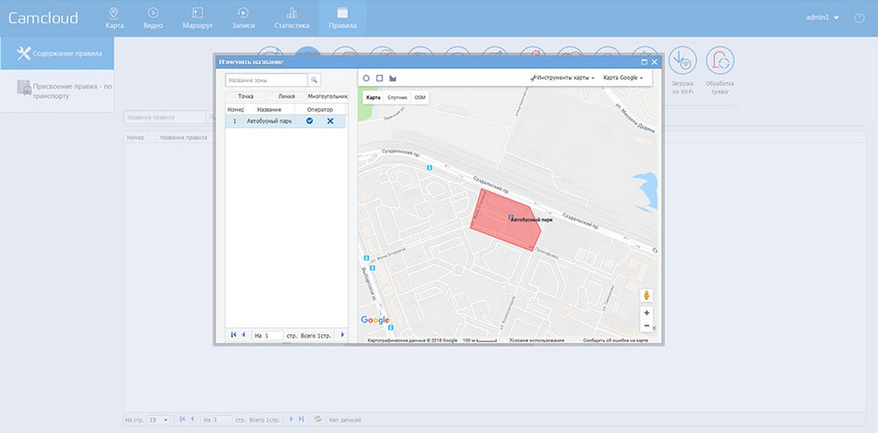Open the Карта Google map type dropdown
The image size is (878, 433).
pyautogui.click(x=623, y=79)
